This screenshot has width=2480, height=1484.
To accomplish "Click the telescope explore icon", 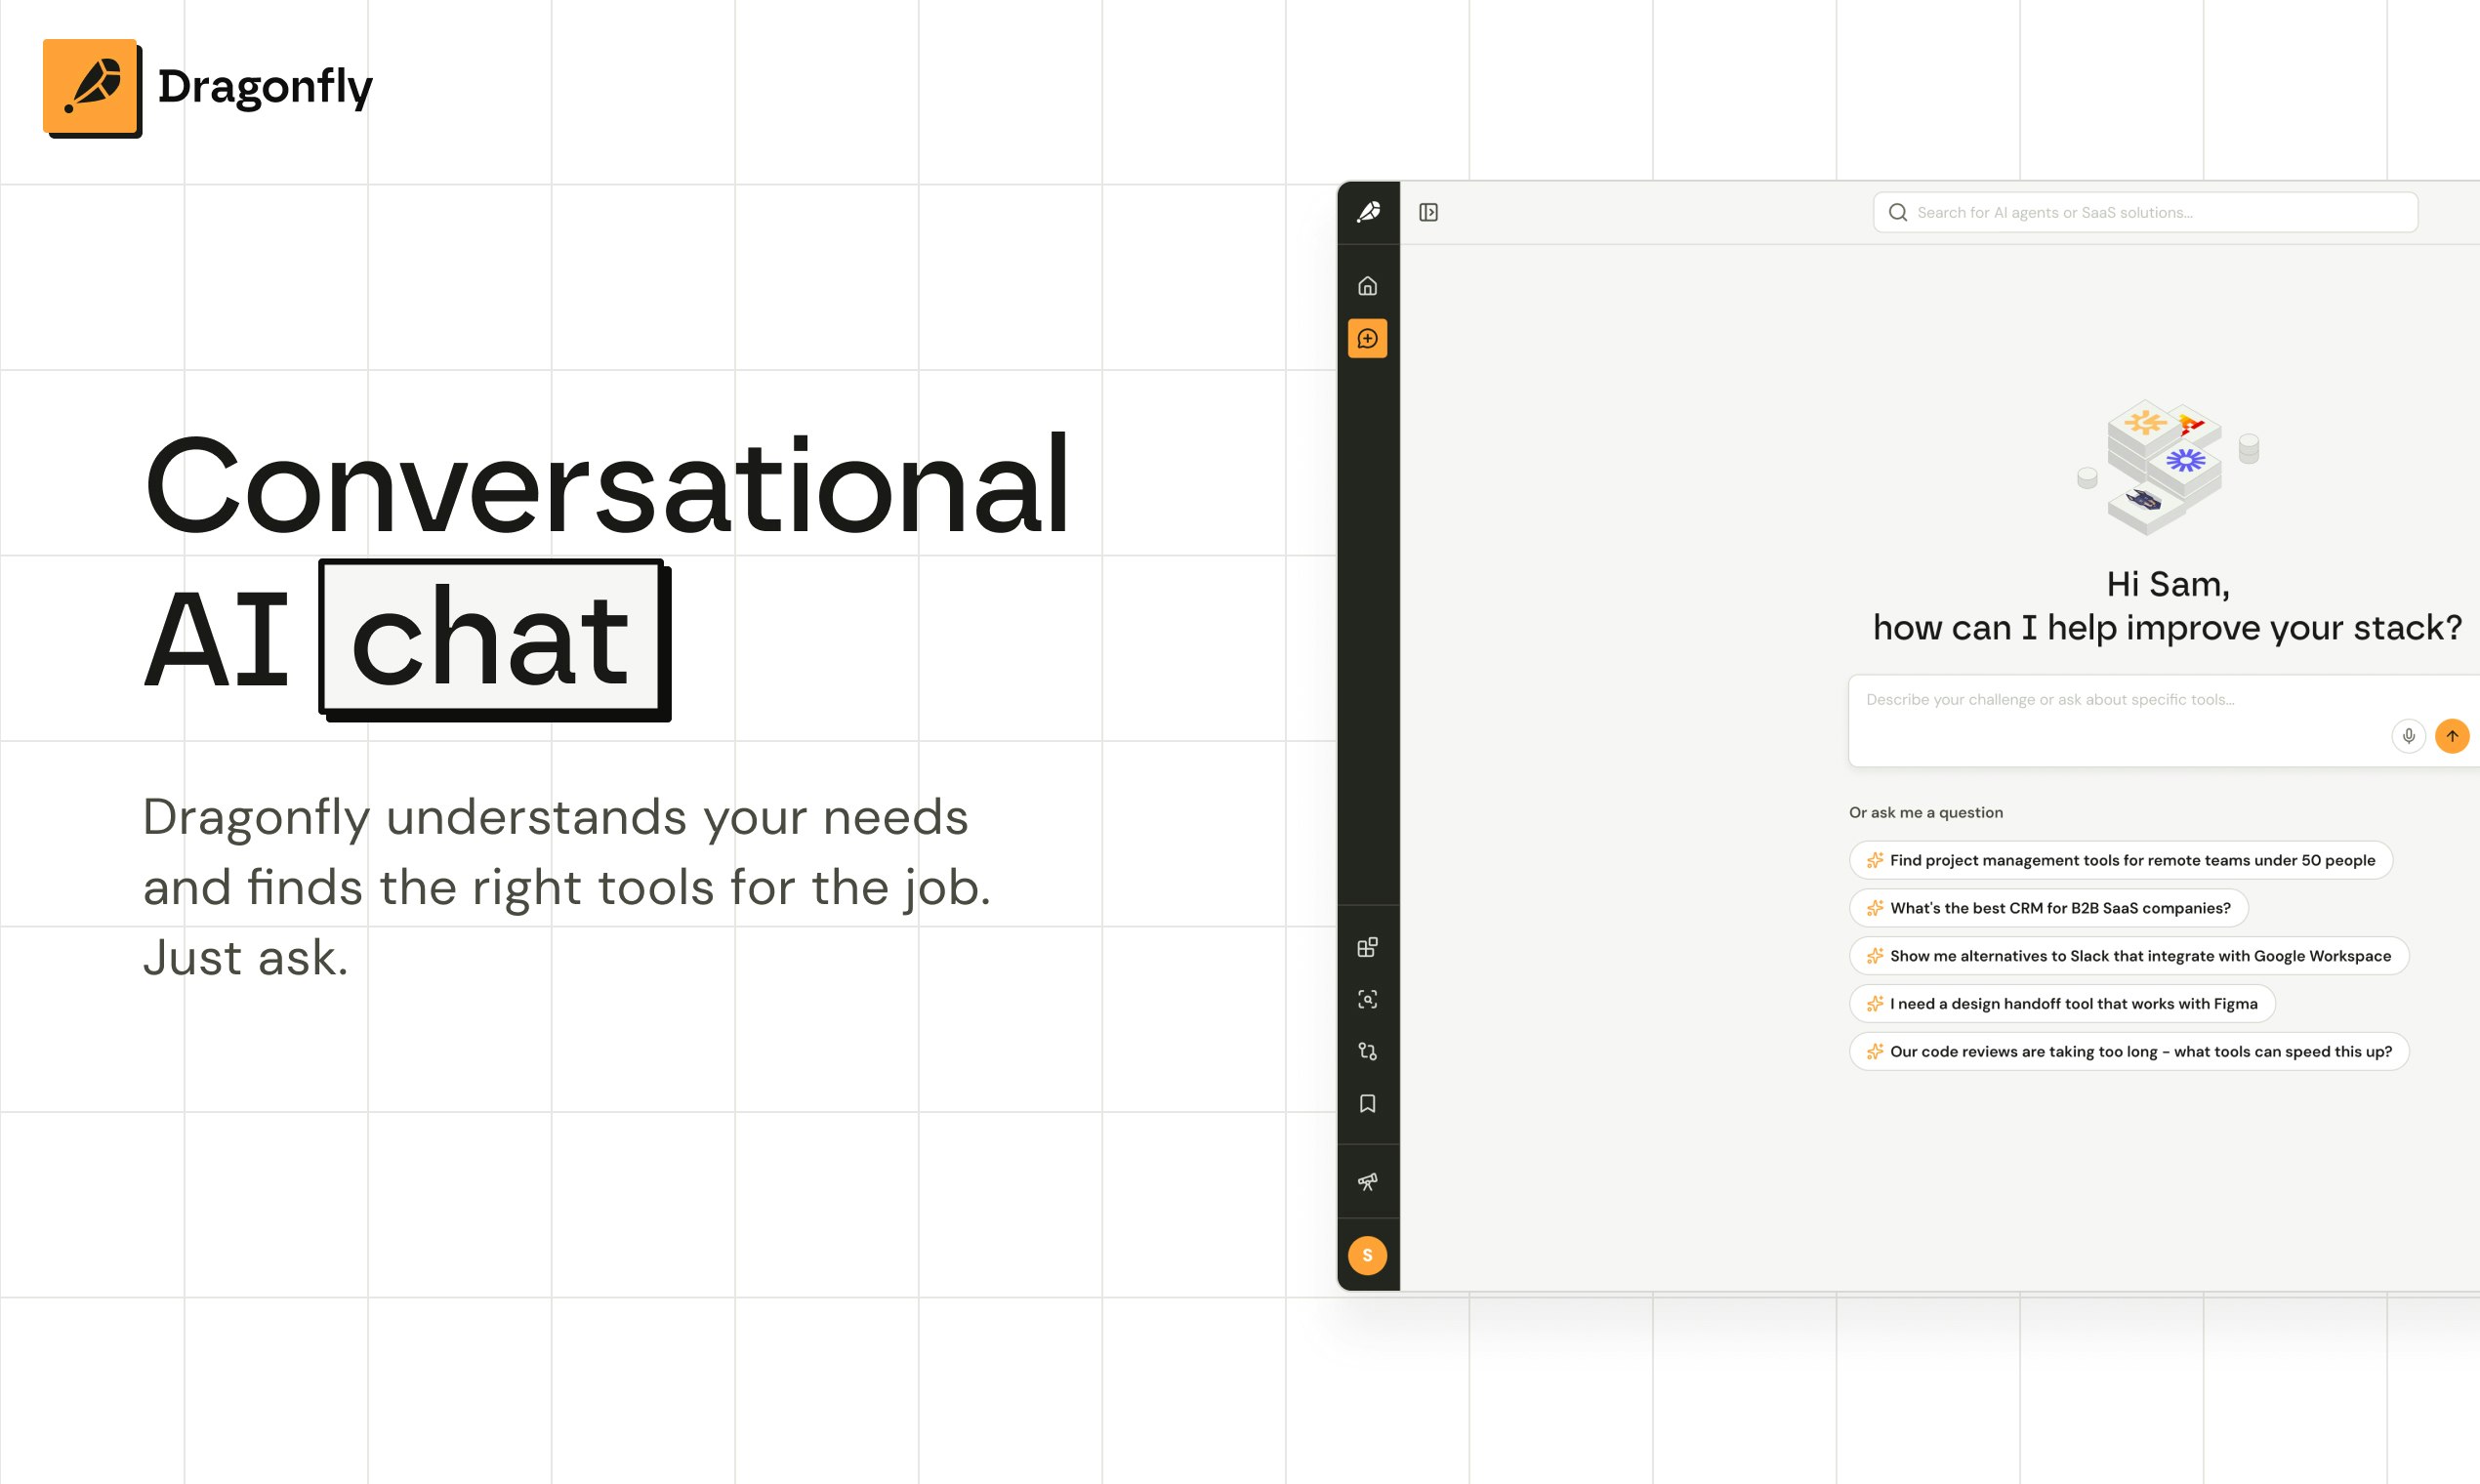I will point(1367,1182).
